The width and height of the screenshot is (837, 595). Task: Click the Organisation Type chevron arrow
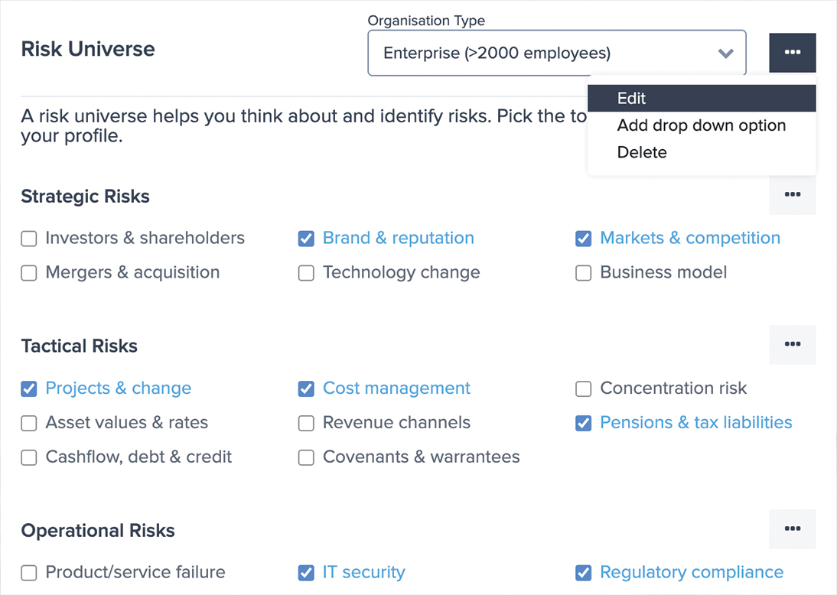(725, 54)
